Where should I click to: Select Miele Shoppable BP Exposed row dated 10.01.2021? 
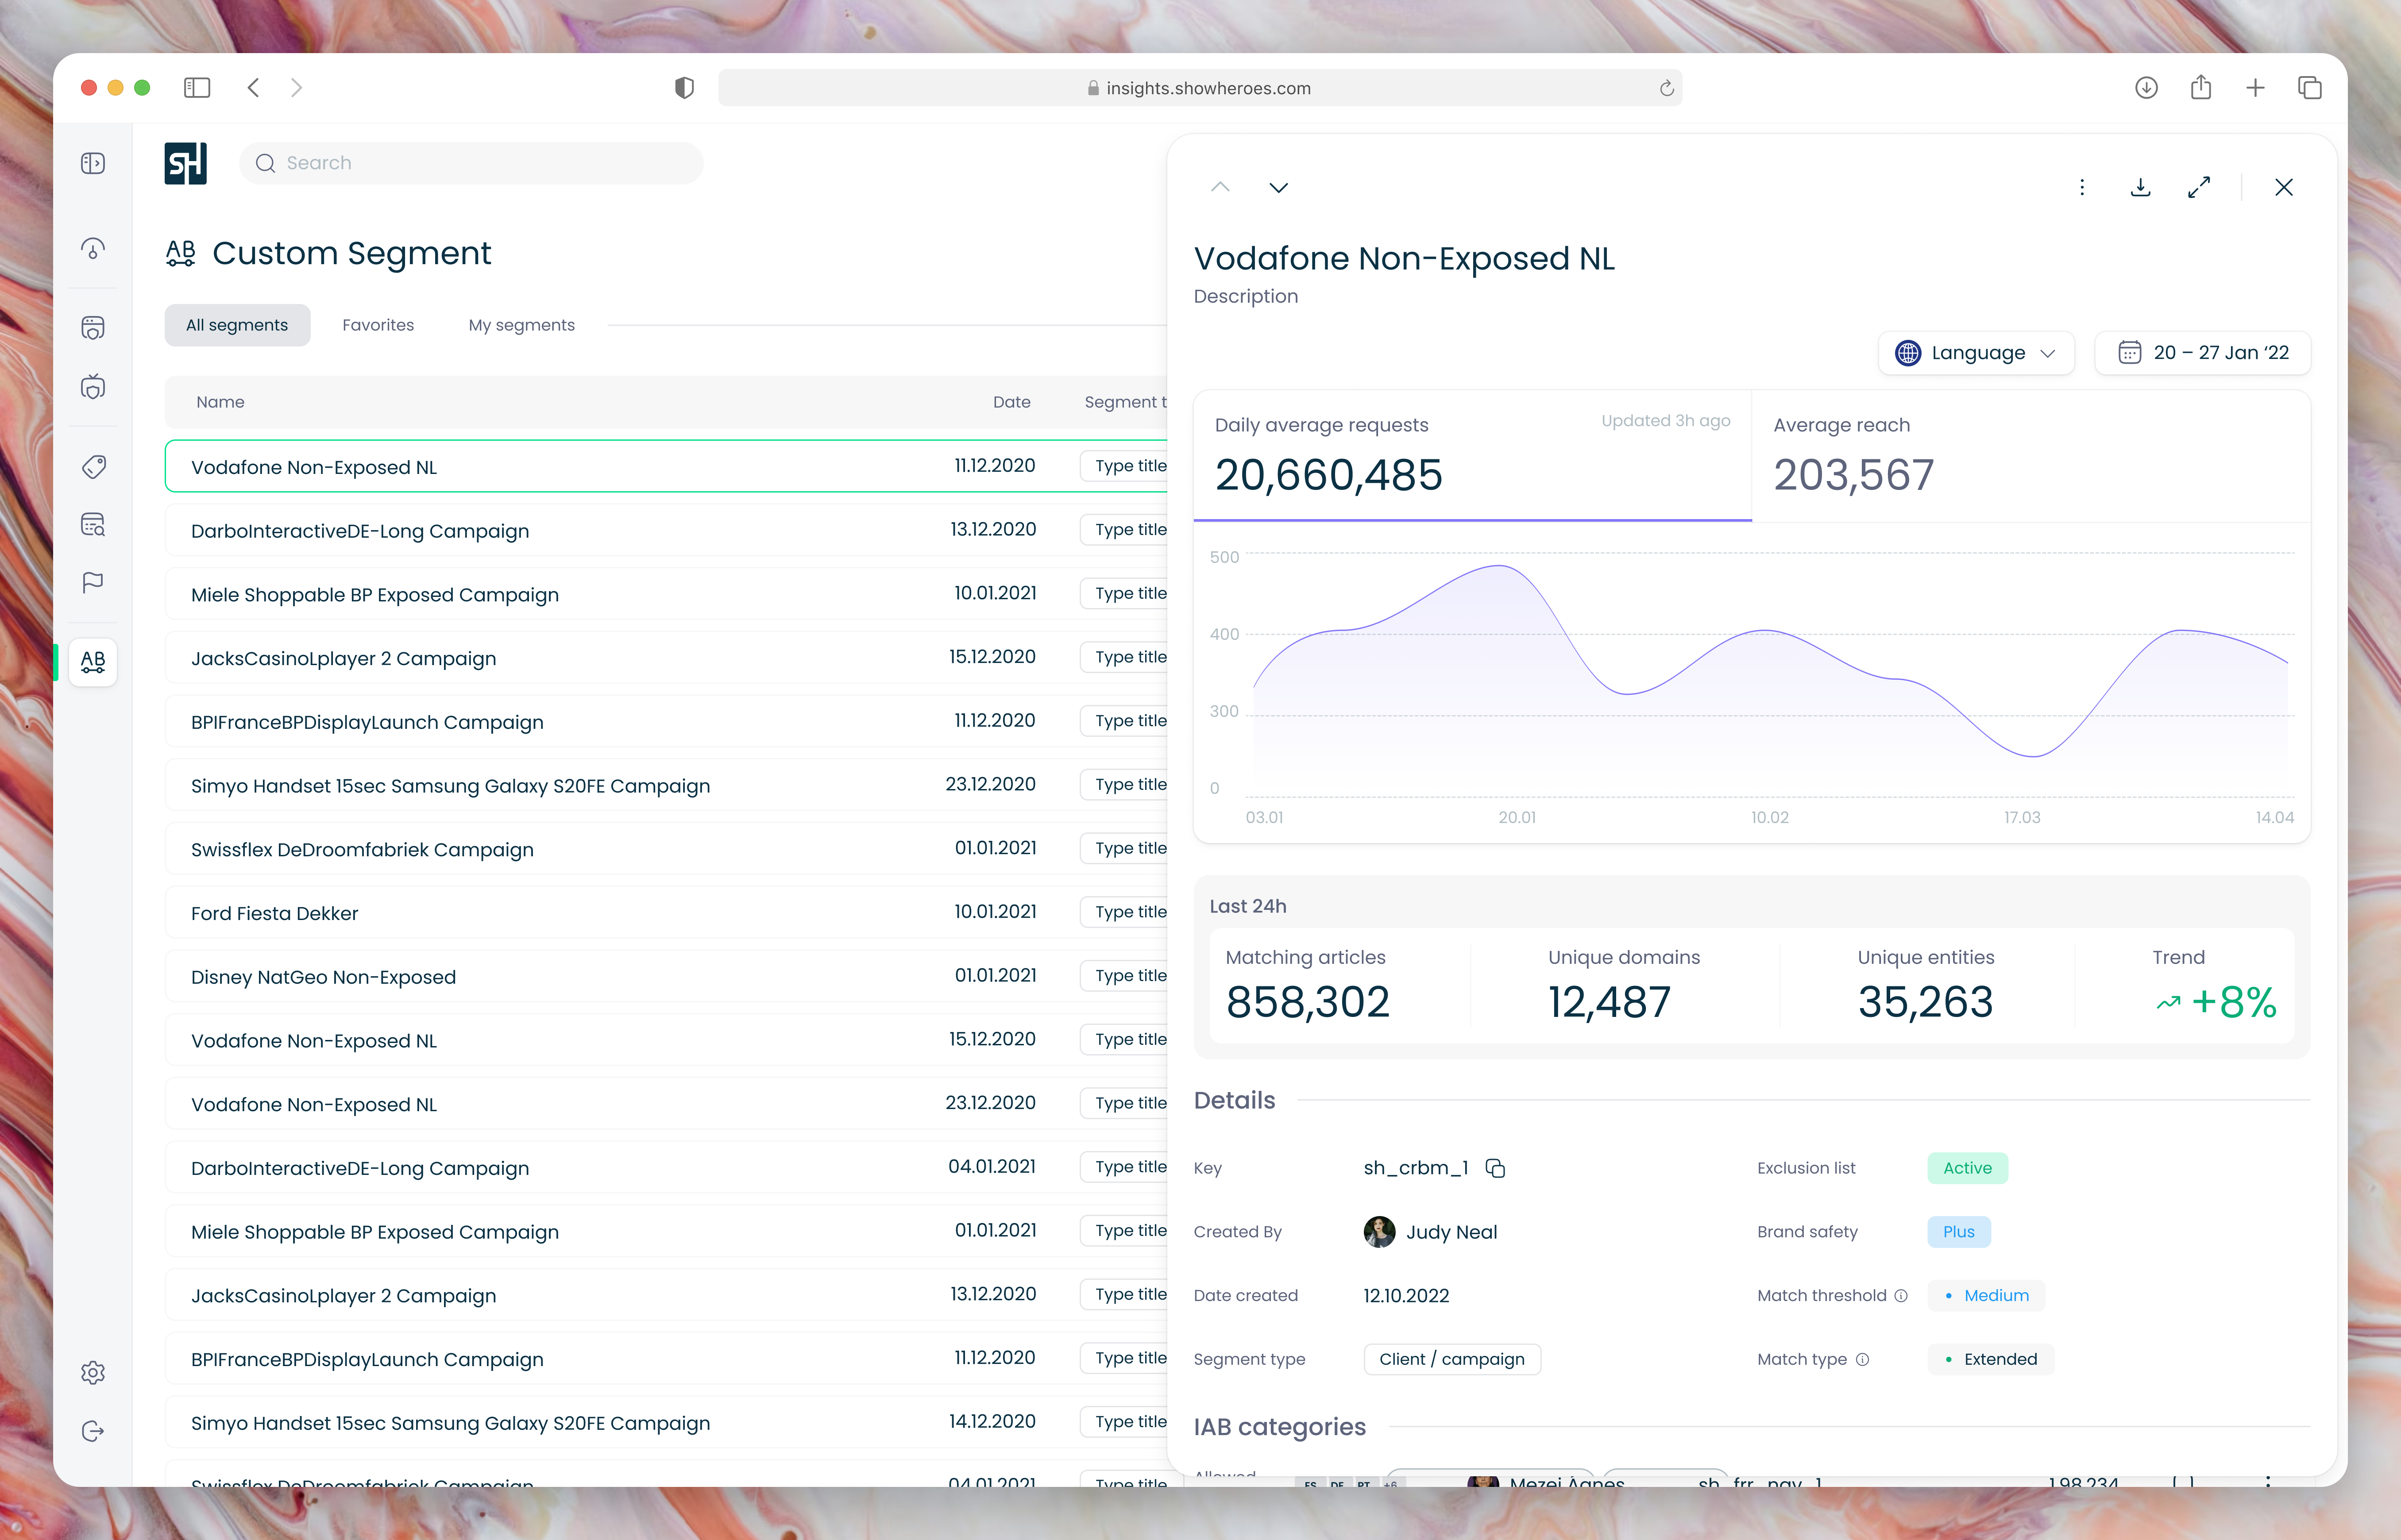(666, 594)
